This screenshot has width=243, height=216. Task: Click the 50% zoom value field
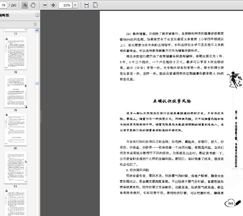65,5
